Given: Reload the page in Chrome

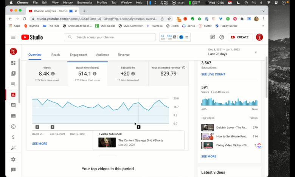Looking at the screenshot, I should click(25, 19).
